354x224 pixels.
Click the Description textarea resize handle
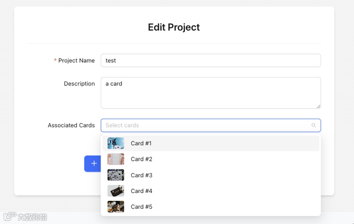(x=319, y=106)
